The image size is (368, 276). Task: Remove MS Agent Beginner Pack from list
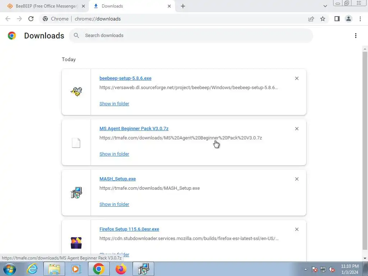tap(296, 129)
